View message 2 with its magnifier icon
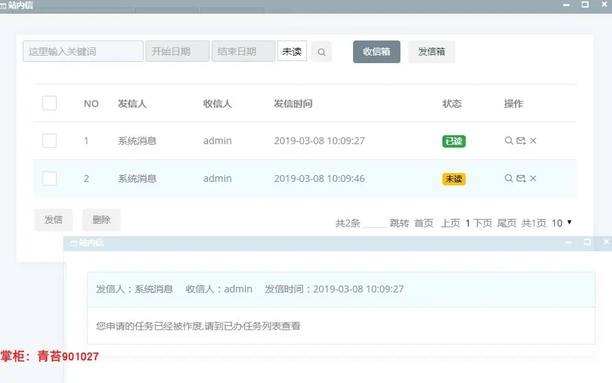The height and width of the screenshot is (383, 612). tap(508, 178)
